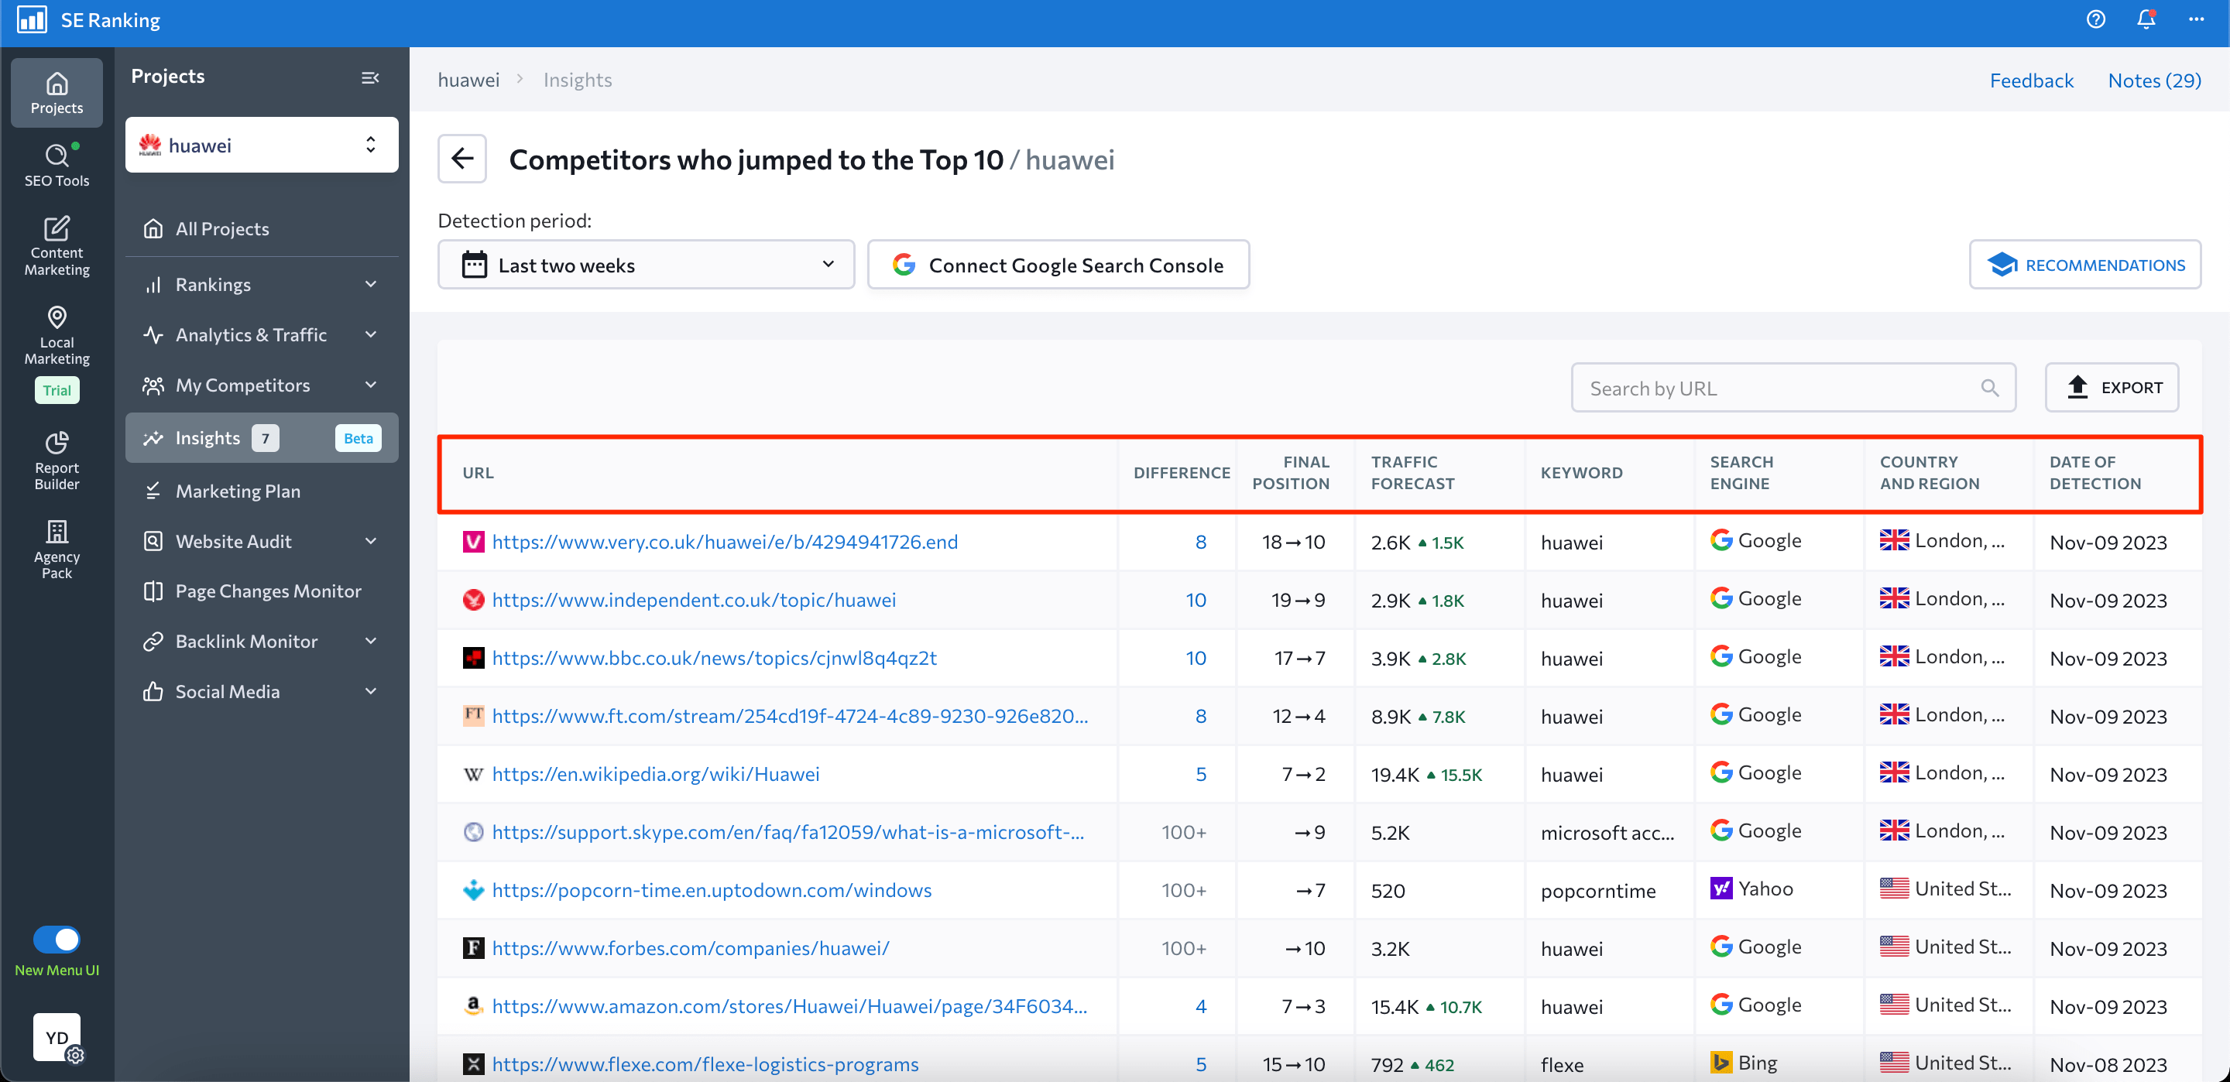Viewport: 2230px width, 1082px height.
Task: Click the Nov-08 2023 detection date
Action: tap(2108, 1064)
